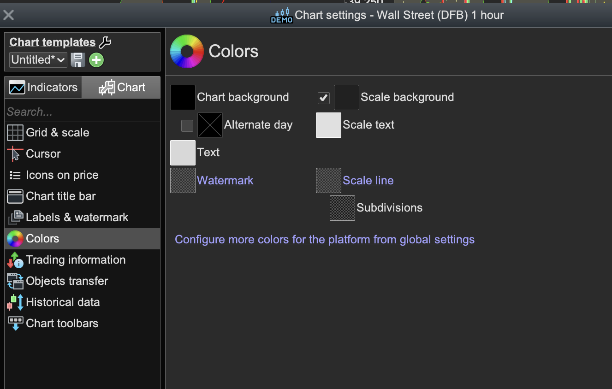Switch to the Indicators tab
This screenshot has width=612, height=389.
point(43,88)
